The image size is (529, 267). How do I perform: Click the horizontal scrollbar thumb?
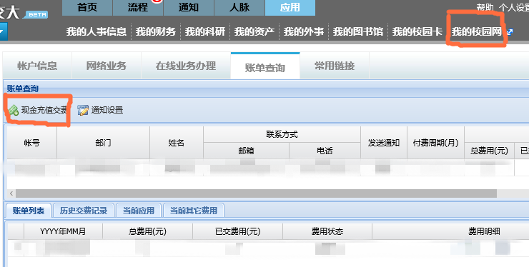pyautogui.click(x=256, y=193)
